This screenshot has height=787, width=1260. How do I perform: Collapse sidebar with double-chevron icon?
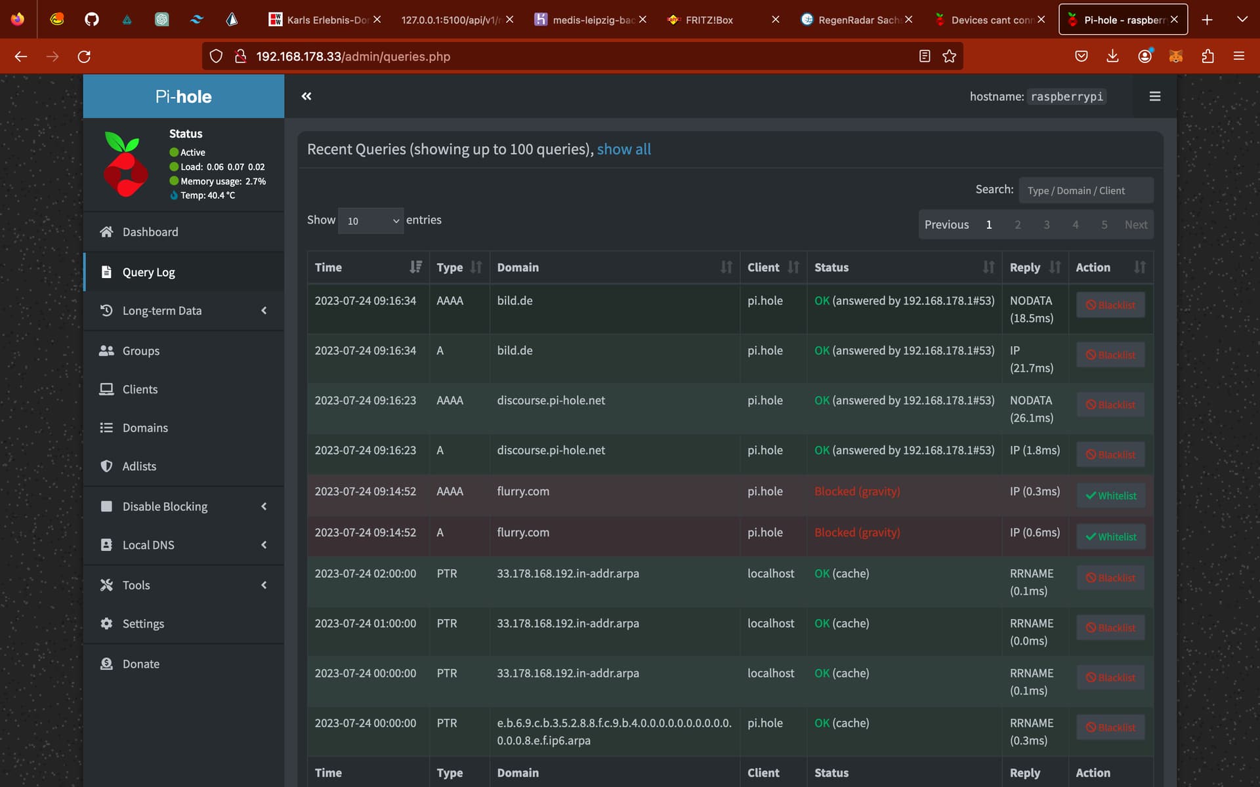coord(306,96)
